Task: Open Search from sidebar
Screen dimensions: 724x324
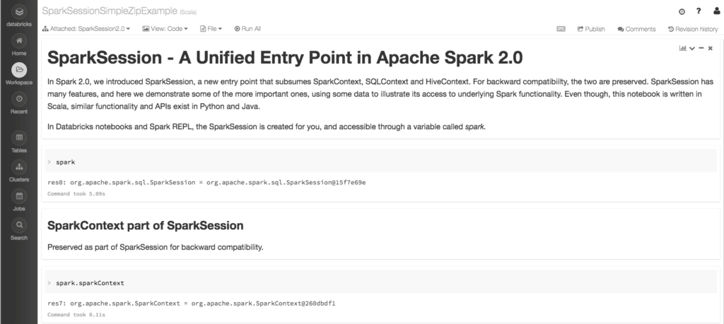Action: pos(19,225)
